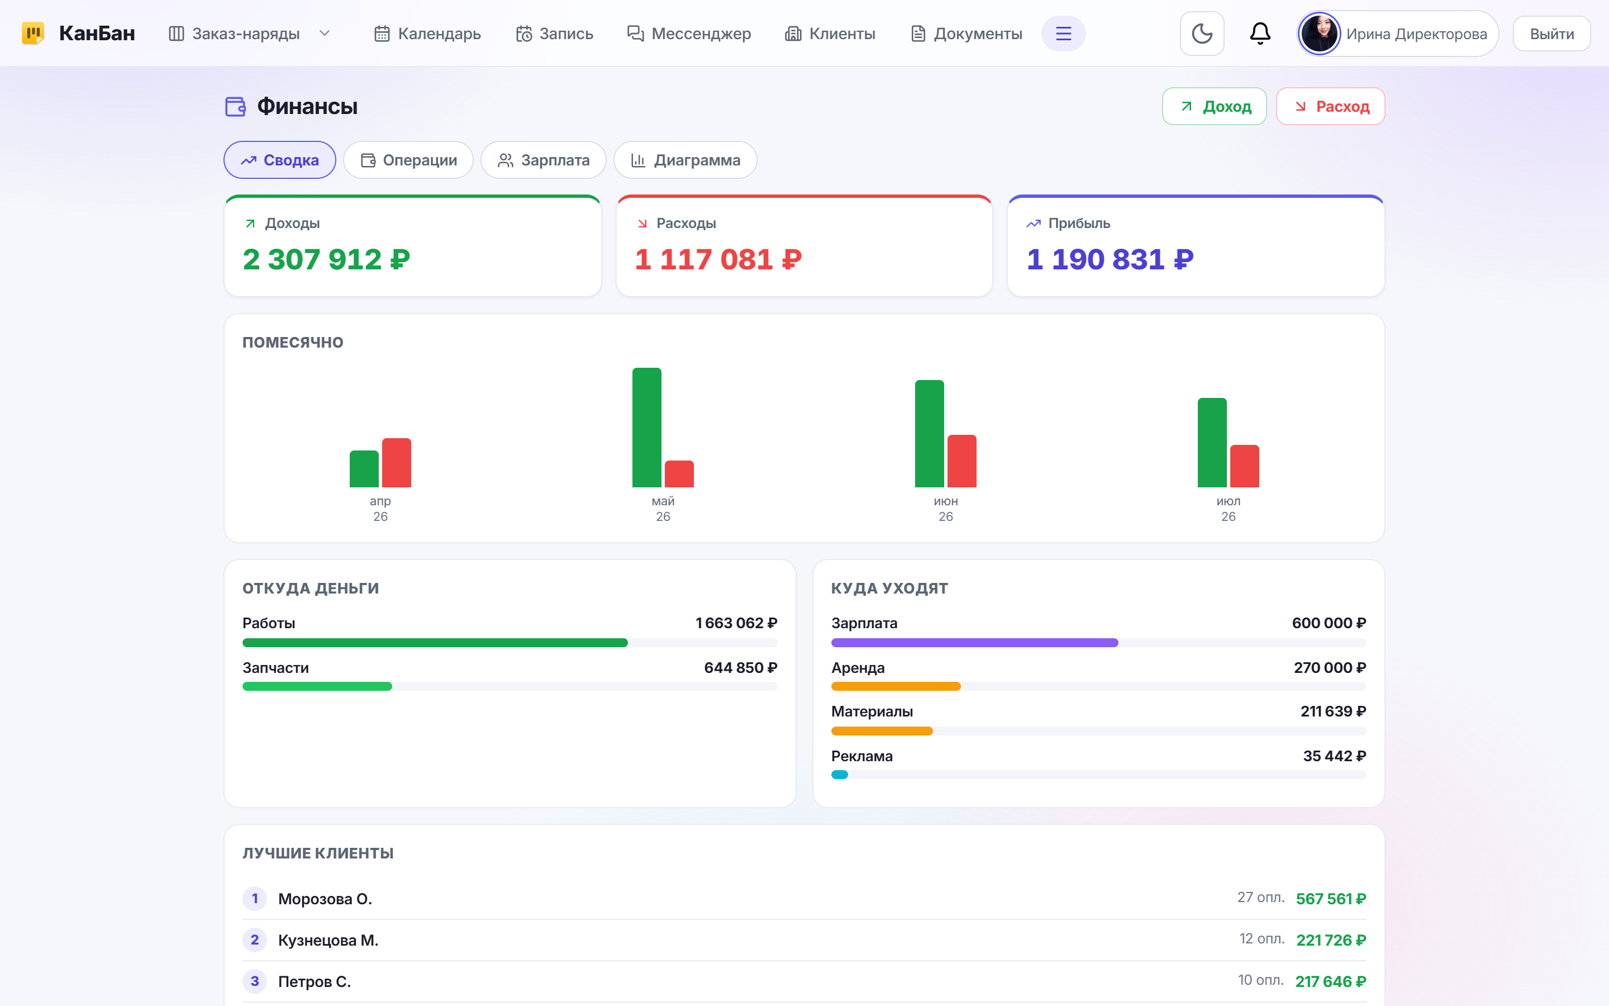Open notifications bell

(x=1260, y=34)
